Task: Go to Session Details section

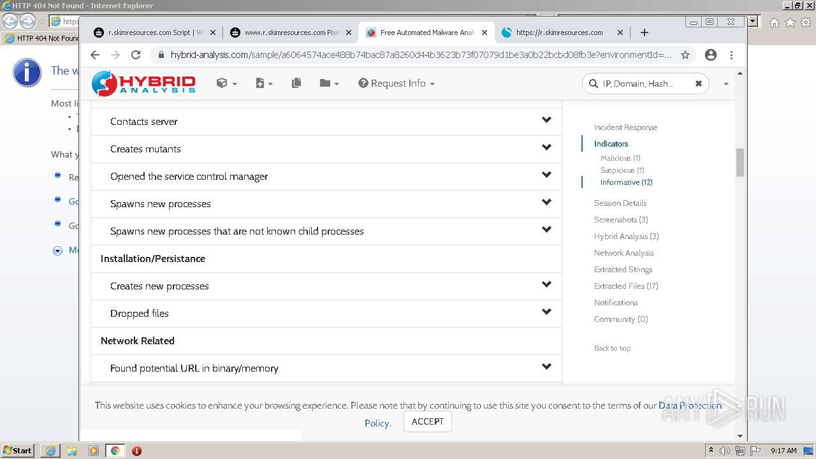Action: pyautogui.click(x=620, y=203)
